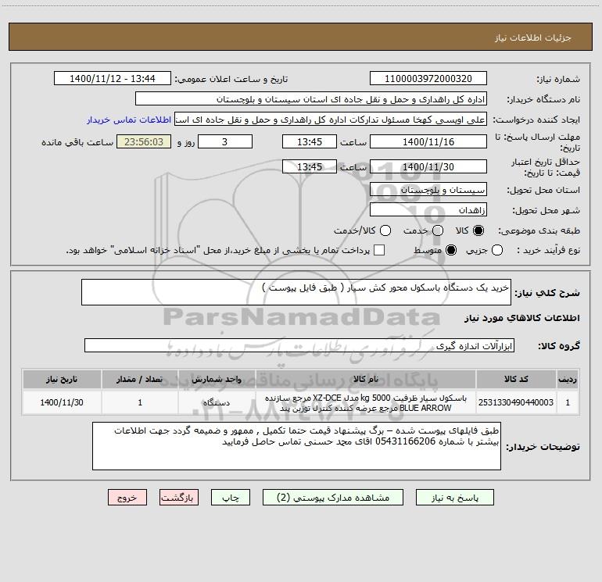Click the announcement date field 1400/11/12 - 13:44

point(113,79)
